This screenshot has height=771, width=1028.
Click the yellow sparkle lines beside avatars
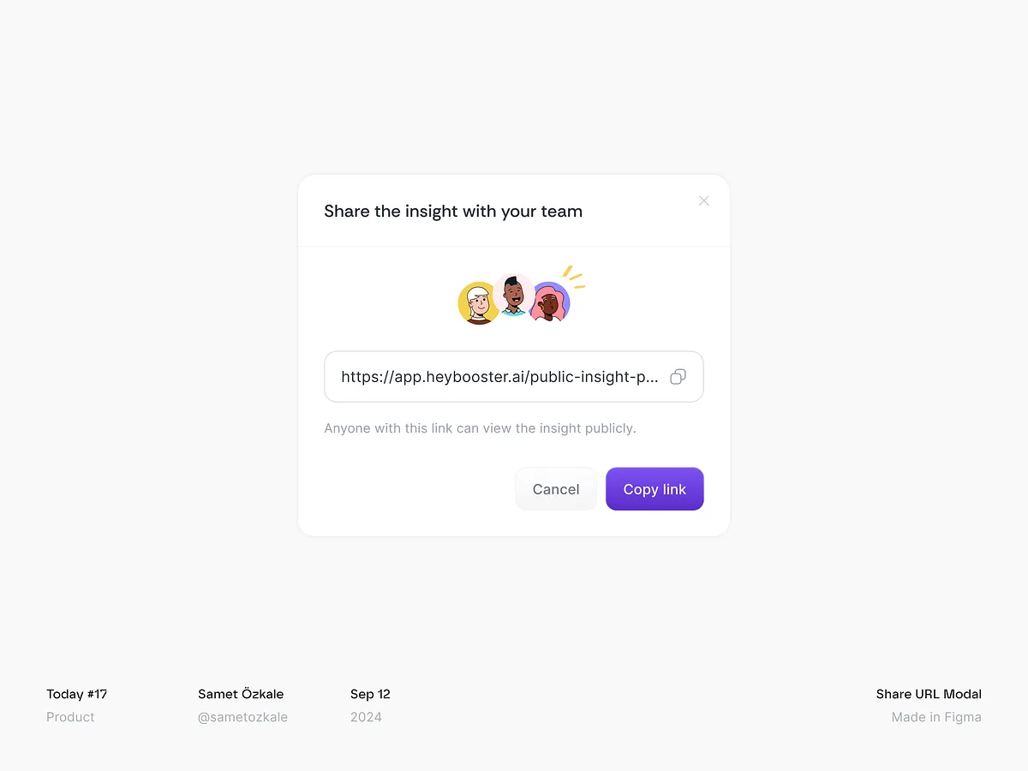(x=574, y=277)
